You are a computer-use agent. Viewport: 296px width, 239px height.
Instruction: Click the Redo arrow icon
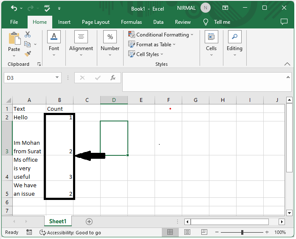(31, 8)
